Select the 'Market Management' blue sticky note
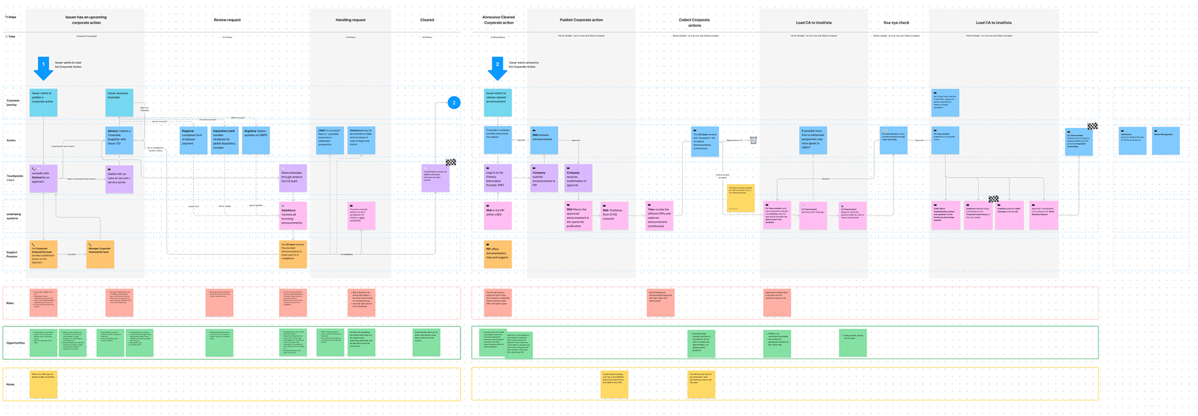Viewport: 1198px width, 416px height. [x=1166, y=140]
